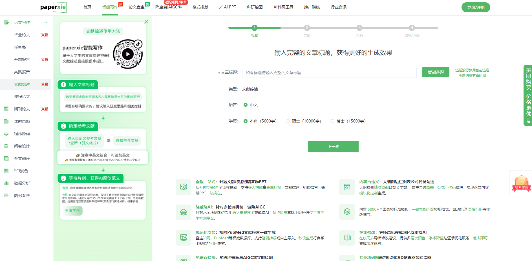Viewport: 532px width, 261px height.
Task: Select the 中文 language radio button
Action: tap(246, 105)
